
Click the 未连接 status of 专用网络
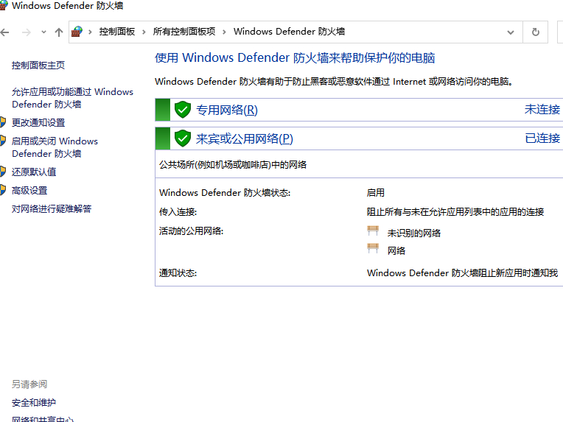coord(542,110)
